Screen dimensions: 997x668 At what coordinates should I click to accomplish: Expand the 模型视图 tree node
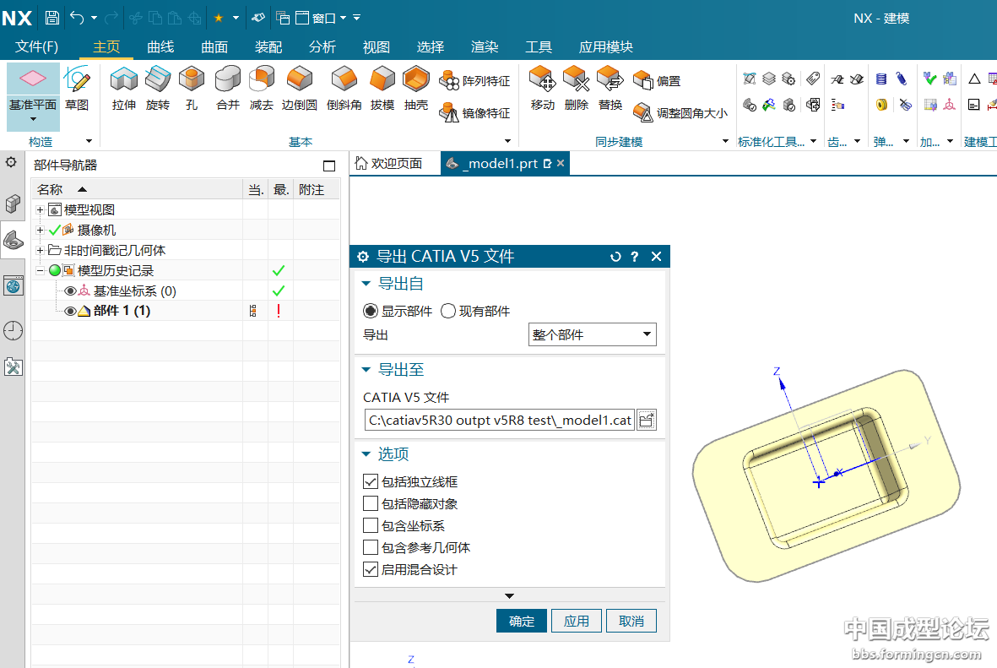tap(40, 209)
